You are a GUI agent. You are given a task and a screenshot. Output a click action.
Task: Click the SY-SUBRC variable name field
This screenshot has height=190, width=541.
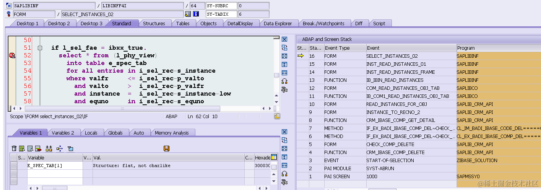point(221,6)
